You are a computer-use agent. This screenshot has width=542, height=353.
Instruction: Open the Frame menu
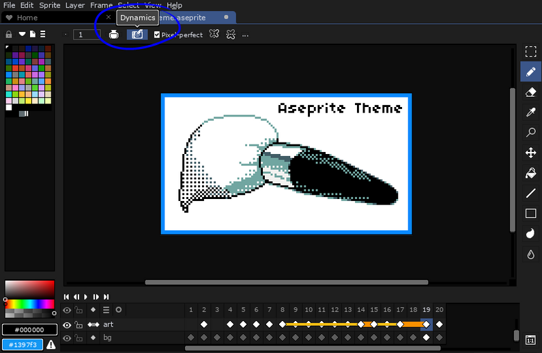click(x=101, y=5)
